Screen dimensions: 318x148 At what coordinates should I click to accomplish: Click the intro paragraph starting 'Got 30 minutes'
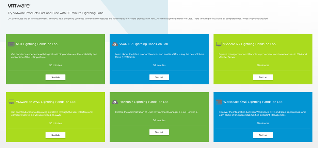[x=138, y=19]
